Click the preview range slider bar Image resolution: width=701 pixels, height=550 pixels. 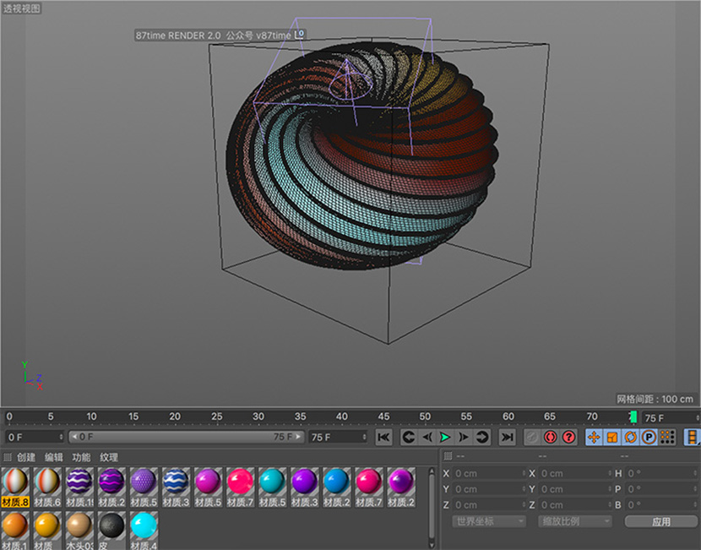187,437
